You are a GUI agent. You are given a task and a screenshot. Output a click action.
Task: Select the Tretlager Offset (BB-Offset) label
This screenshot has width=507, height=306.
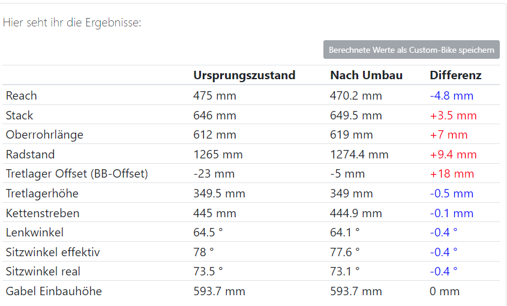(77, 174)
